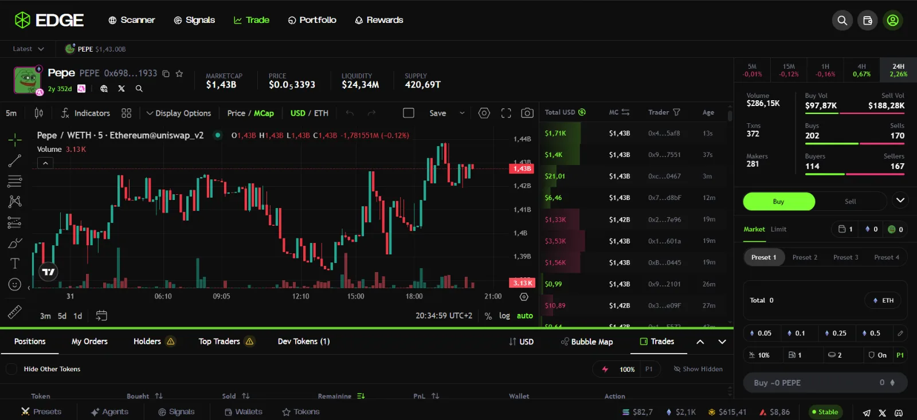Toggle auto scale on the chart
The height and width of the screenshot is (420, 917).
[525, 316]
